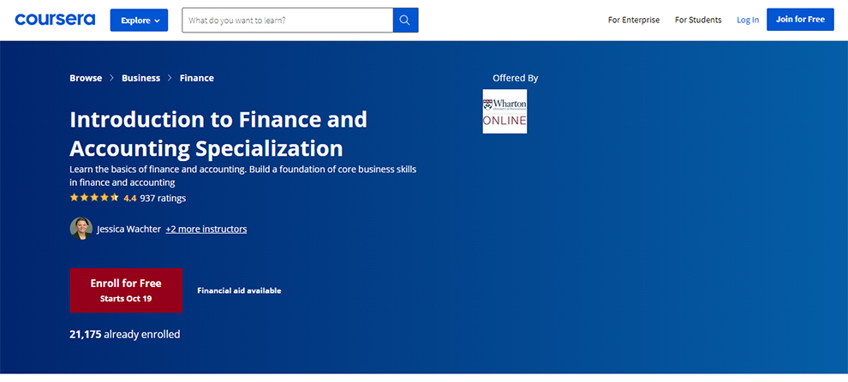Click the Wharton Online logo

(x=505, y=111)
